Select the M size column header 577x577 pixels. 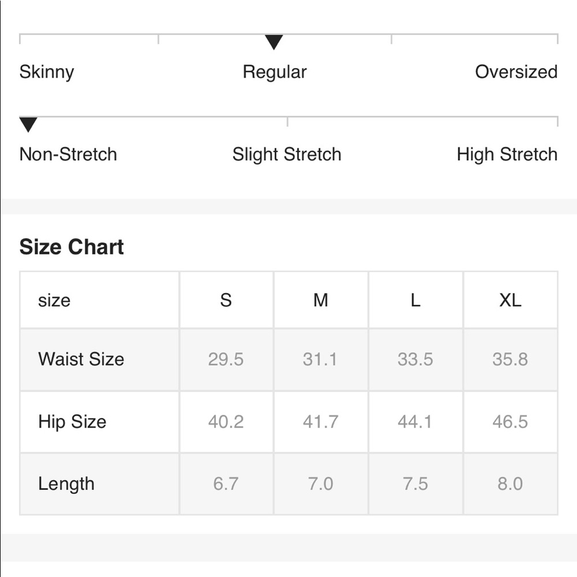321,300
